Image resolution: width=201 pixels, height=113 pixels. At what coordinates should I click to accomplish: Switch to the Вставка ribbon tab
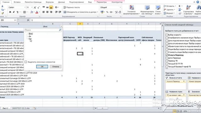(17, 2)
